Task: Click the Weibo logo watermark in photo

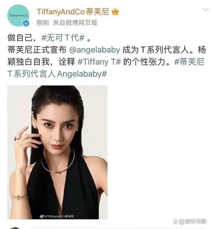Action: 42,216
